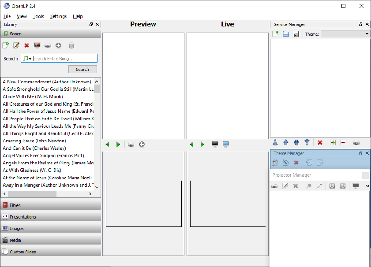This screenshot has width=371, height=267.
Task: Select song A Safe Stronghold Our God is Still
Action: pyautogui.click(x=48, y=89)
